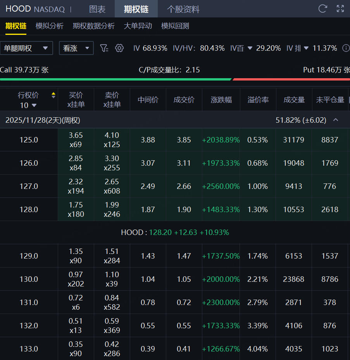
Task: Collapse the 2025/11/28 expiry group
Action: click(x=336, y=120)
